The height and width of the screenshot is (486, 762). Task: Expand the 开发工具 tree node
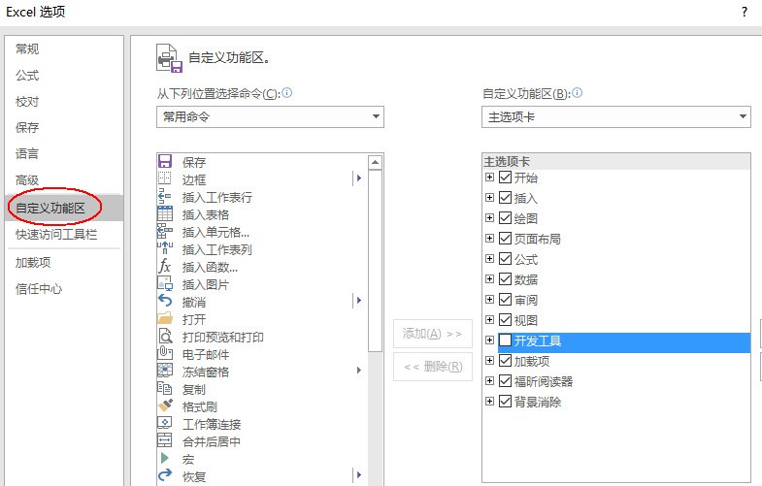pyautogui.click(x=489, y=340)
